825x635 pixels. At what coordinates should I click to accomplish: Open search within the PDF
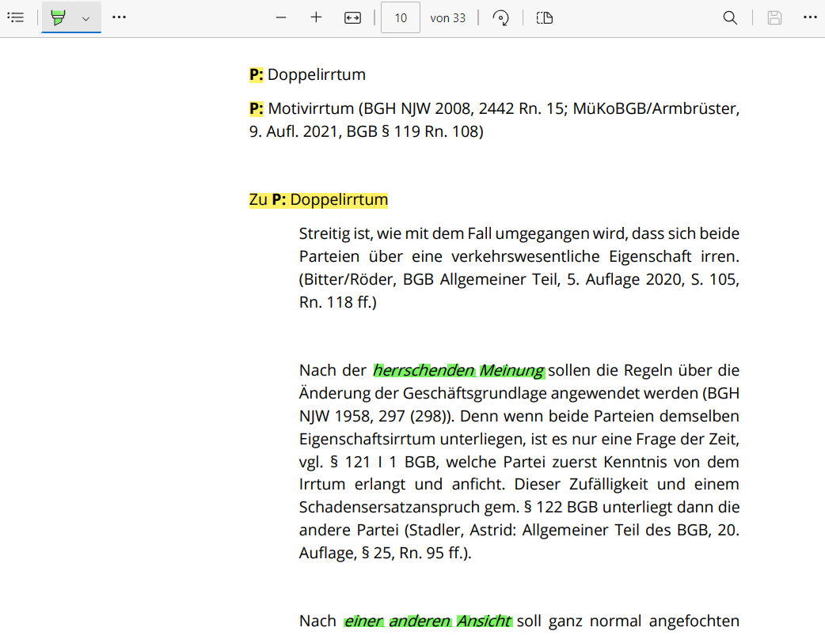click(x=729, y=17)
